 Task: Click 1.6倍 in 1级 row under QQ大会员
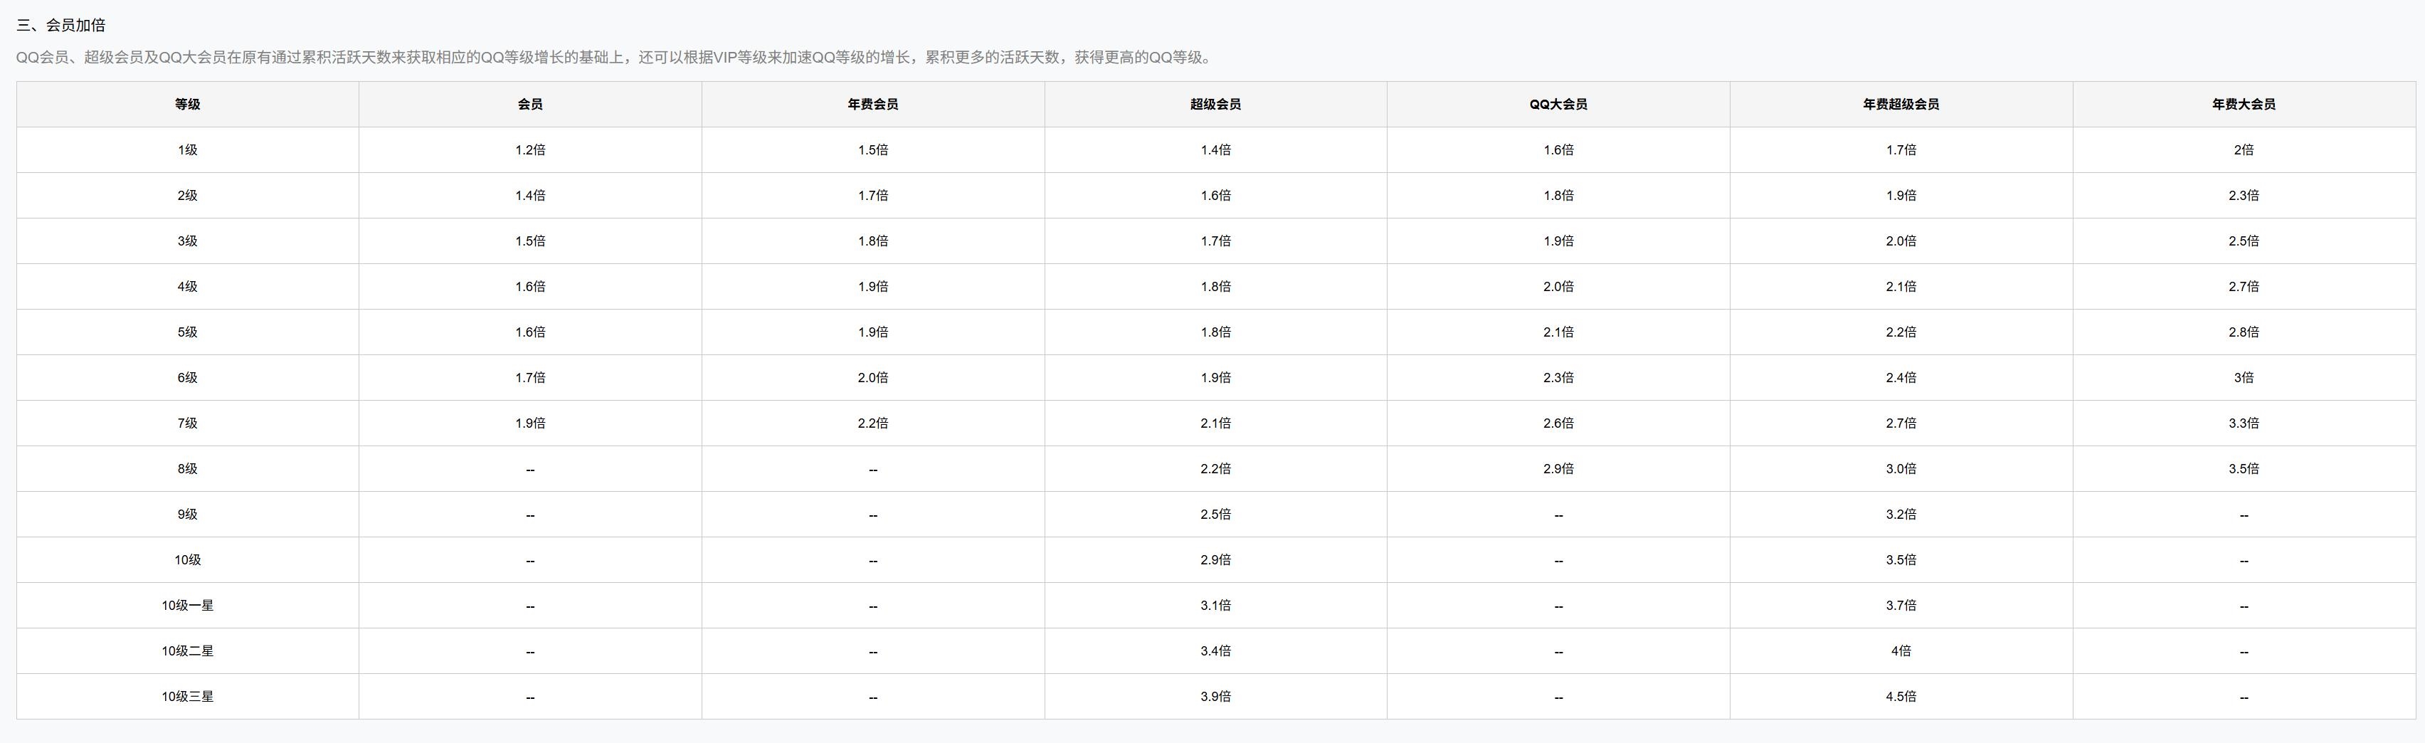click(1558, 149)
